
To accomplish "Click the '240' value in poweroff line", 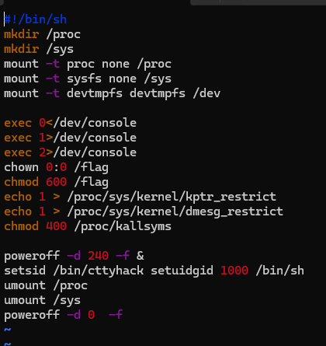I will coord(98,256).
